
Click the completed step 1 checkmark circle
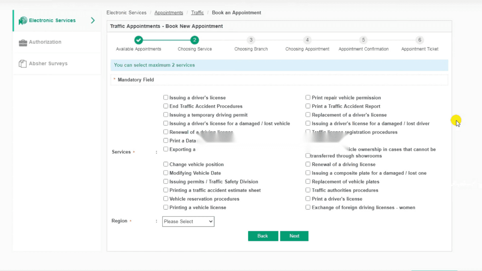click(139, 40)
